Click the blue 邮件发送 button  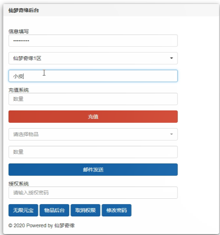coord(93,170)
